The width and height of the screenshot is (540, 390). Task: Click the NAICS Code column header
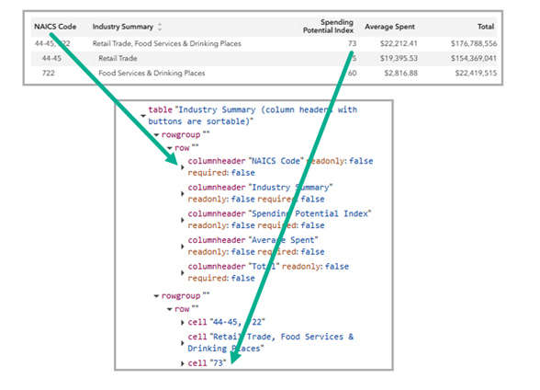pyautogui.click(x=55, y=27)
